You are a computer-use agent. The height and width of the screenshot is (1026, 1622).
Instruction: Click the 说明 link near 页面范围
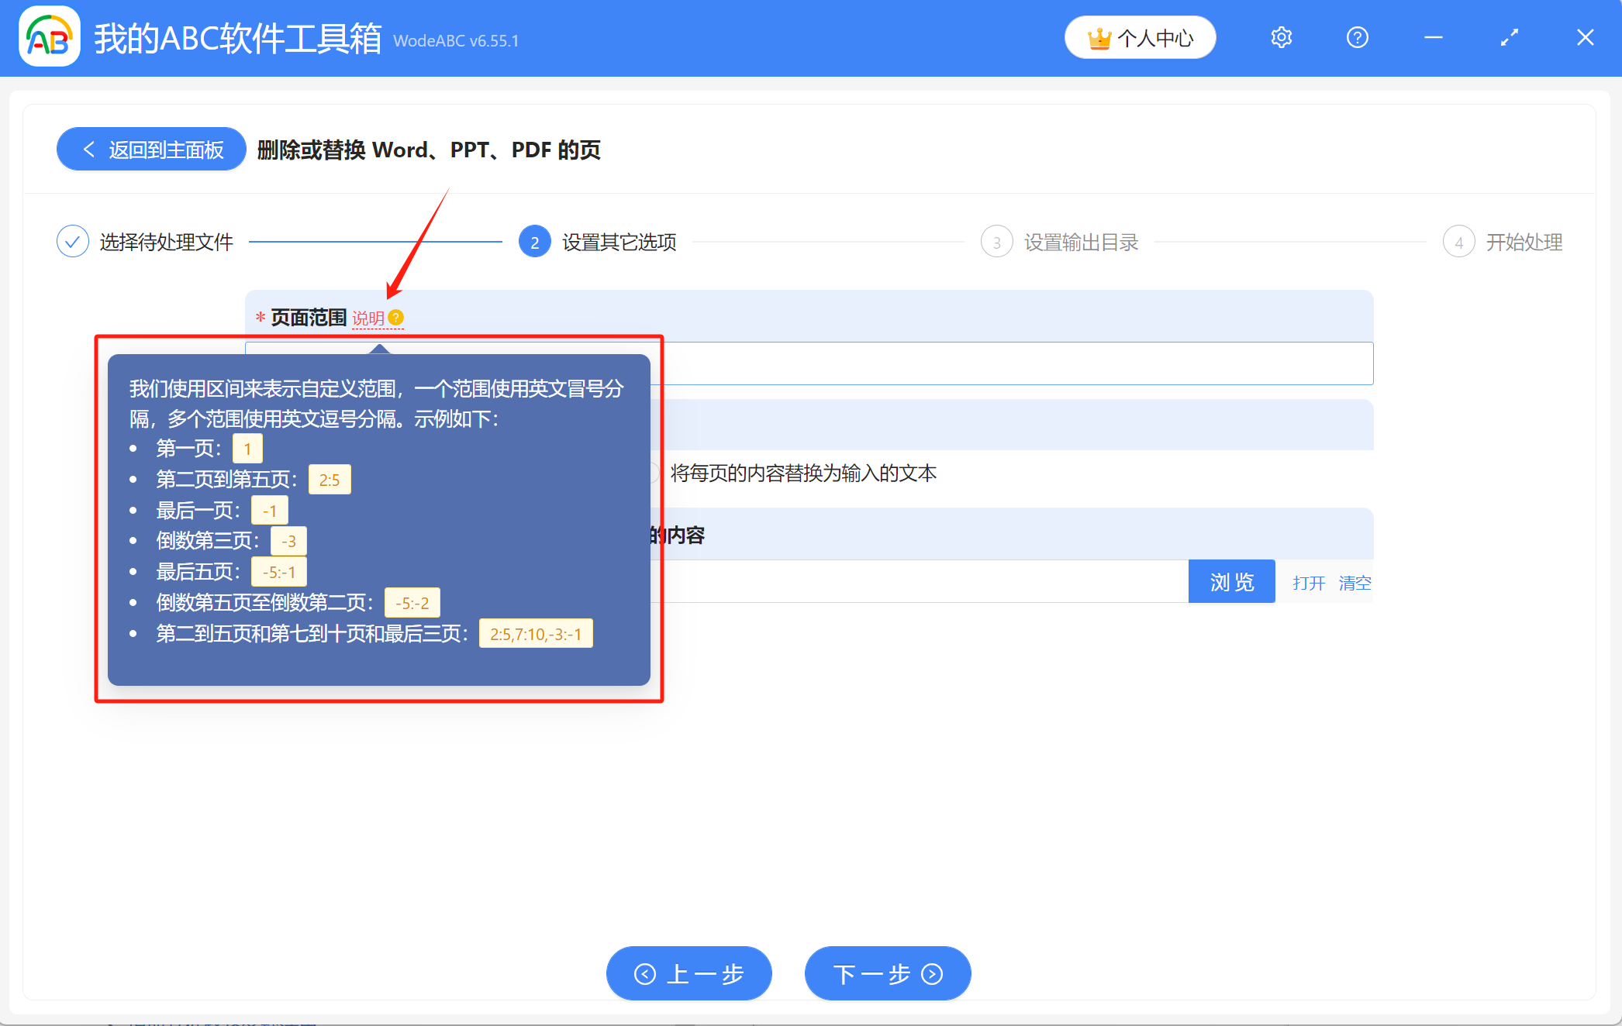coord(368,318)
